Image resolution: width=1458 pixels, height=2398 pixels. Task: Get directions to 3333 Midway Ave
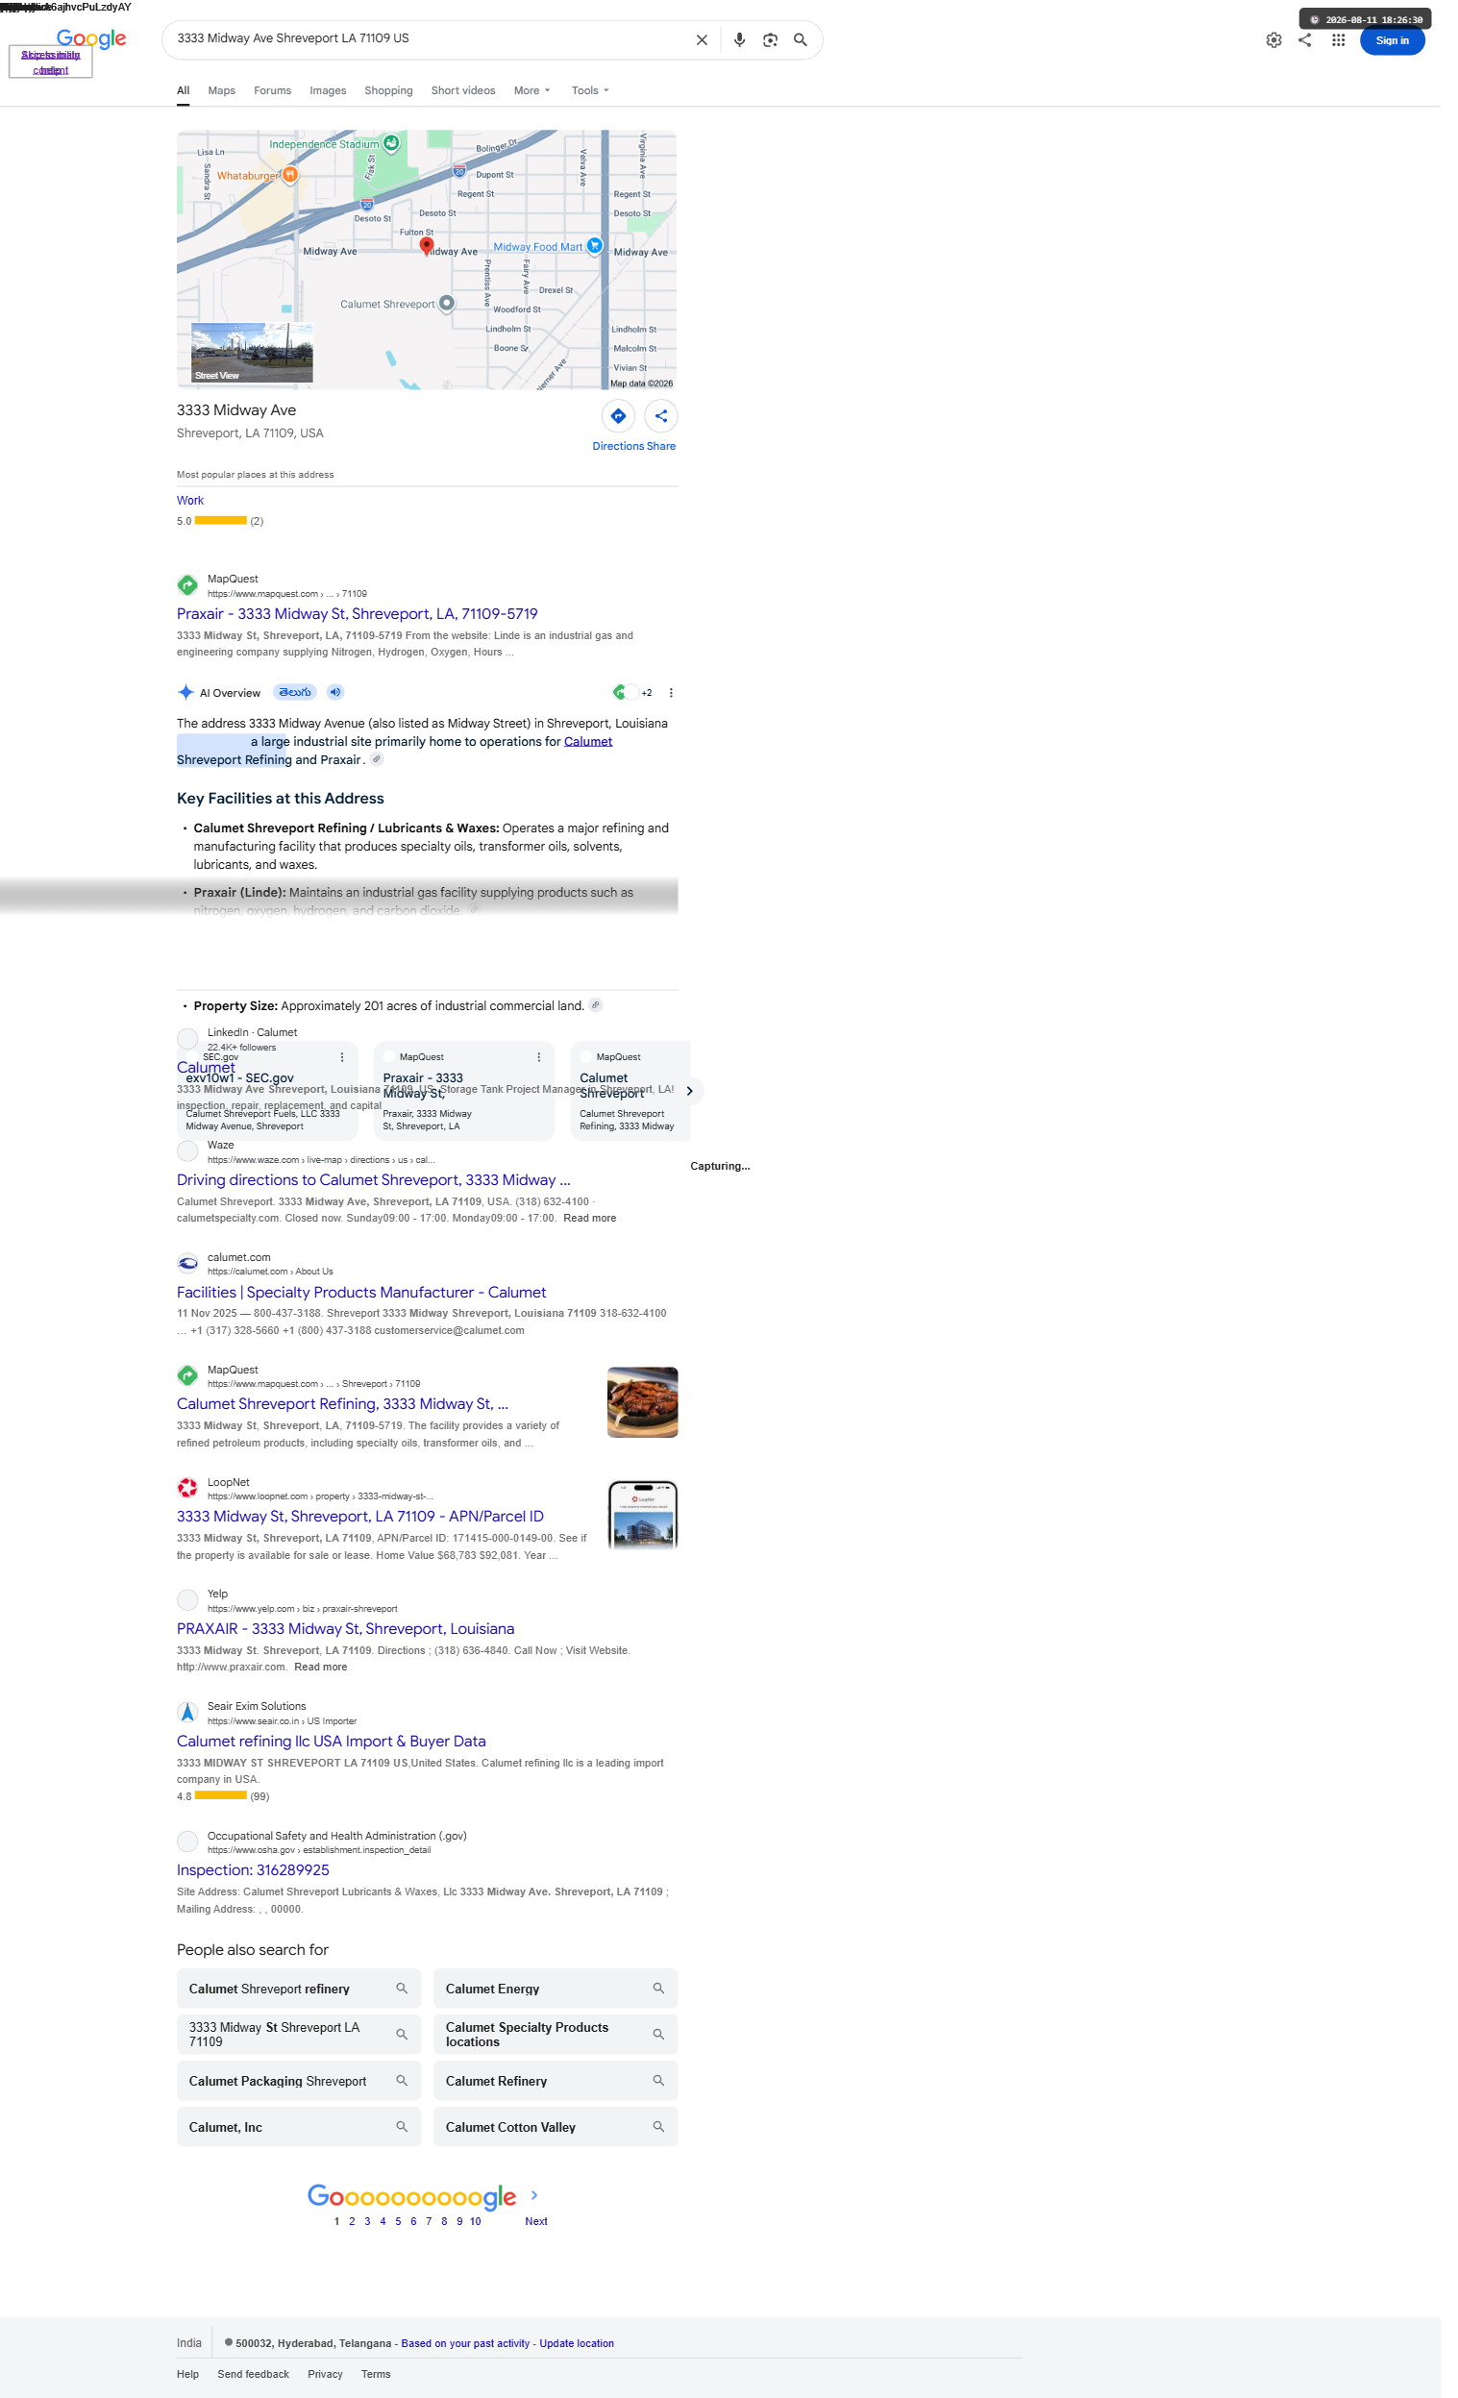618,416
